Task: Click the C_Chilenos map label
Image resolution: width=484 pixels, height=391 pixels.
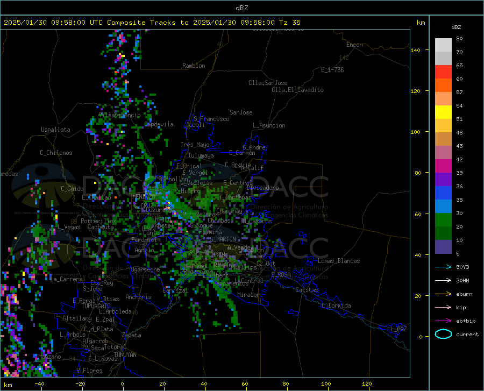Action: coord(56,153)
